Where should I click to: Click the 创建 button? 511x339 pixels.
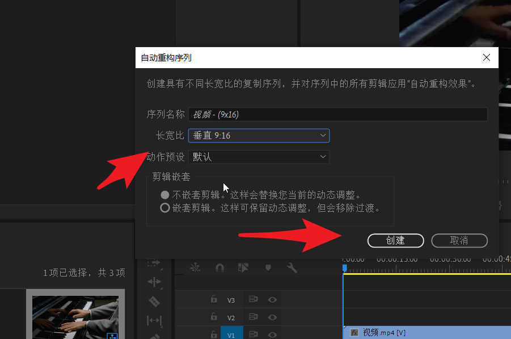(395, 241)
